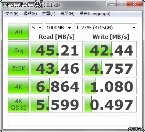The width and height of the screenshot is (145, 132).
Task: Expand the test count dropdown showing 5
Action: tap(37, 28)
